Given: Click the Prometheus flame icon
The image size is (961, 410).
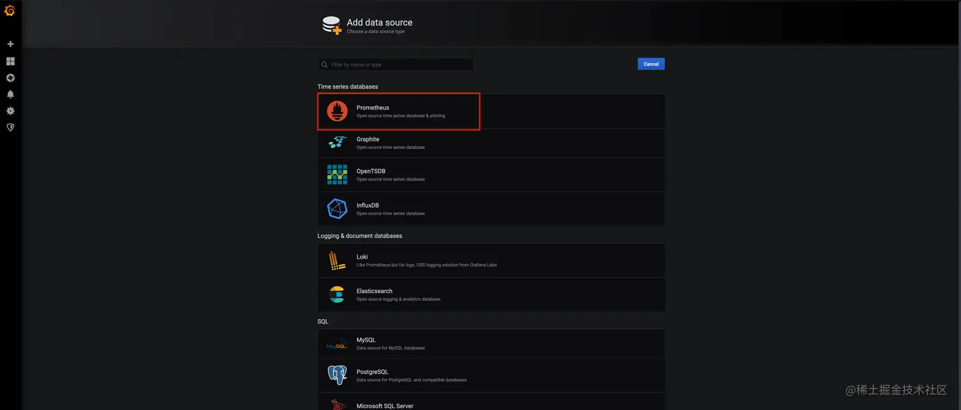Looking at the screenshot, I should click(x=337, y=111).
